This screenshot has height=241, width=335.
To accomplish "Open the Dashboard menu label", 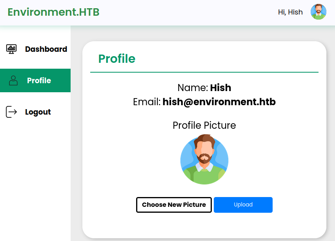I will (x=46, y=49).
